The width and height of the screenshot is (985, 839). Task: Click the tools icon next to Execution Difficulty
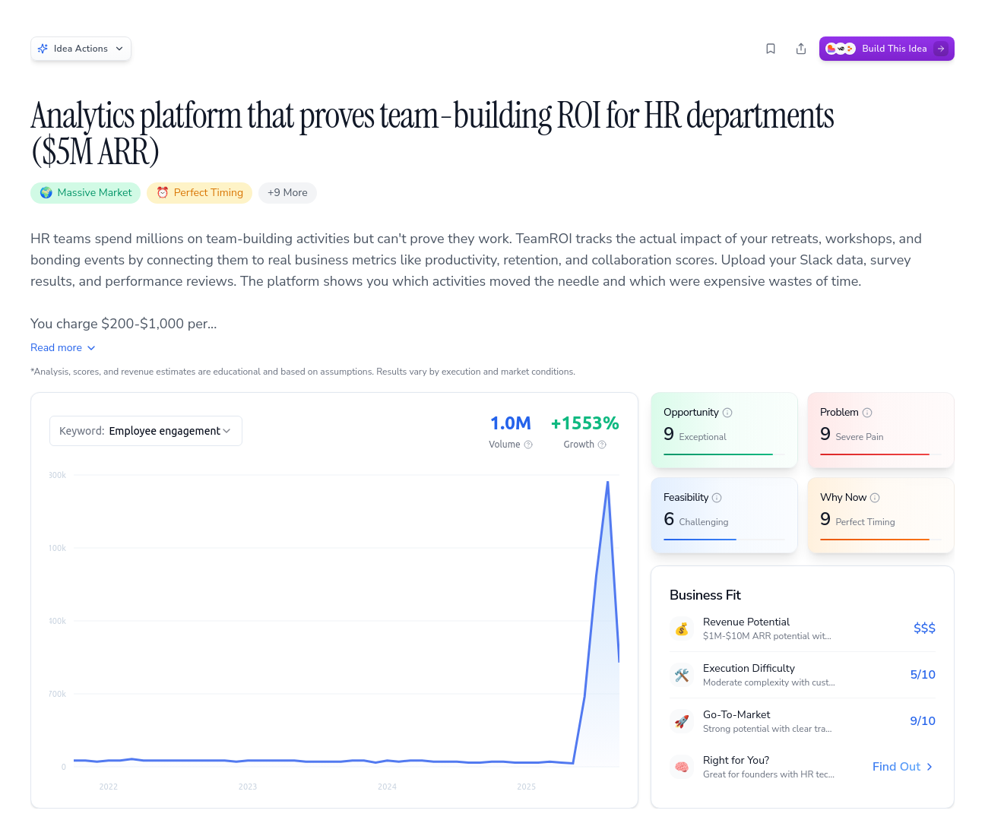[x=682, y=675]
